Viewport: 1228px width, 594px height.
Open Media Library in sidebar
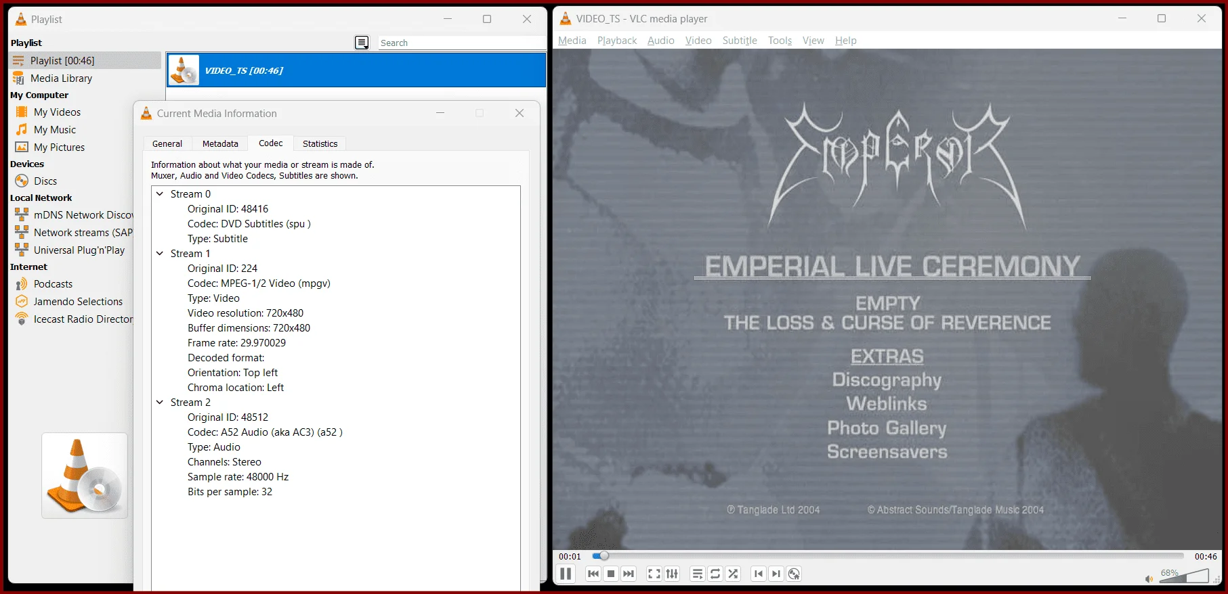pos(61,78)
